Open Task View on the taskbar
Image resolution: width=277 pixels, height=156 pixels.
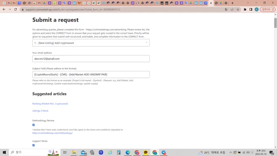[65, 152]
